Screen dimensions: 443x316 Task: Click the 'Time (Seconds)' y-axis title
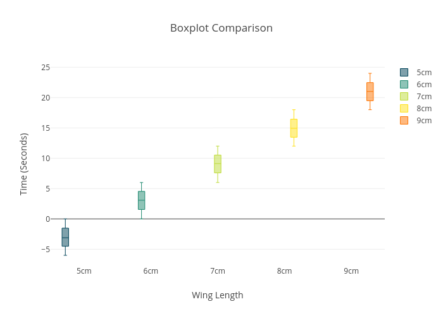(x=24, y=164)
